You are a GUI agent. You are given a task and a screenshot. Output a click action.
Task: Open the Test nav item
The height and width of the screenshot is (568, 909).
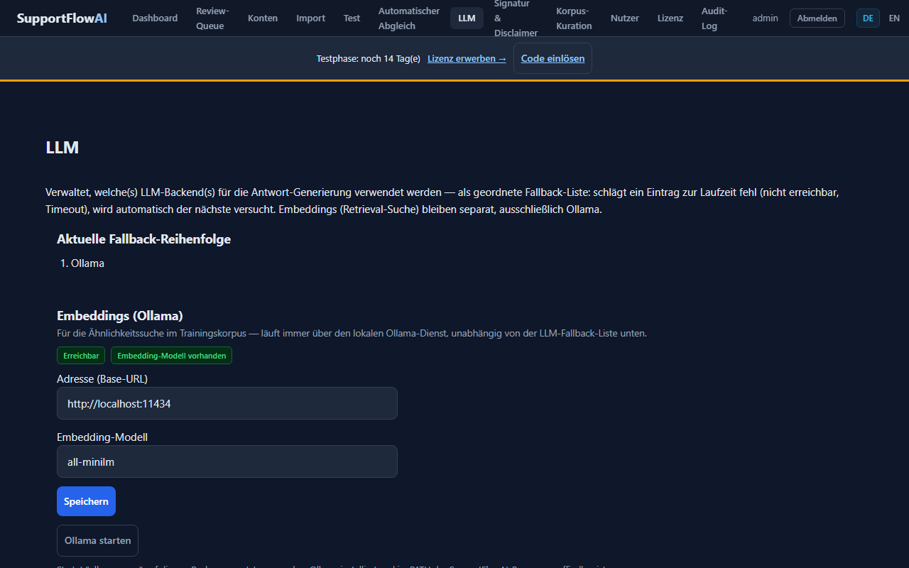pyautogui.click(x=352, y=18)
